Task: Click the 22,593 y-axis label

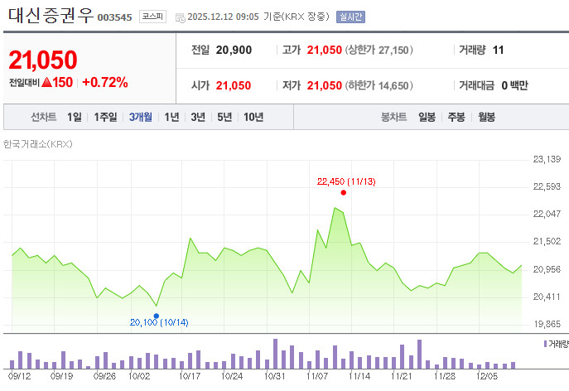Action: 547,186
